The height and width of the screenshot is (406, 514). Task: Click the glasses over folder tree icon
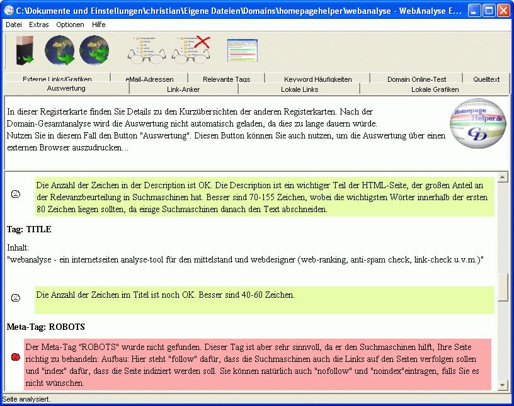(x=146, y=50)
